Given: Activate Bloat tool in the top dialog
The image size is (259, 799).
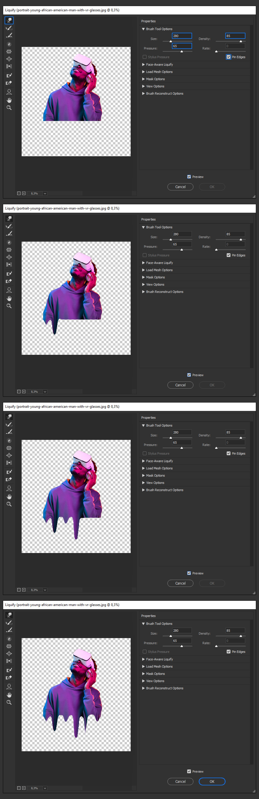Looking at the screenshot, I should (9, 59).
